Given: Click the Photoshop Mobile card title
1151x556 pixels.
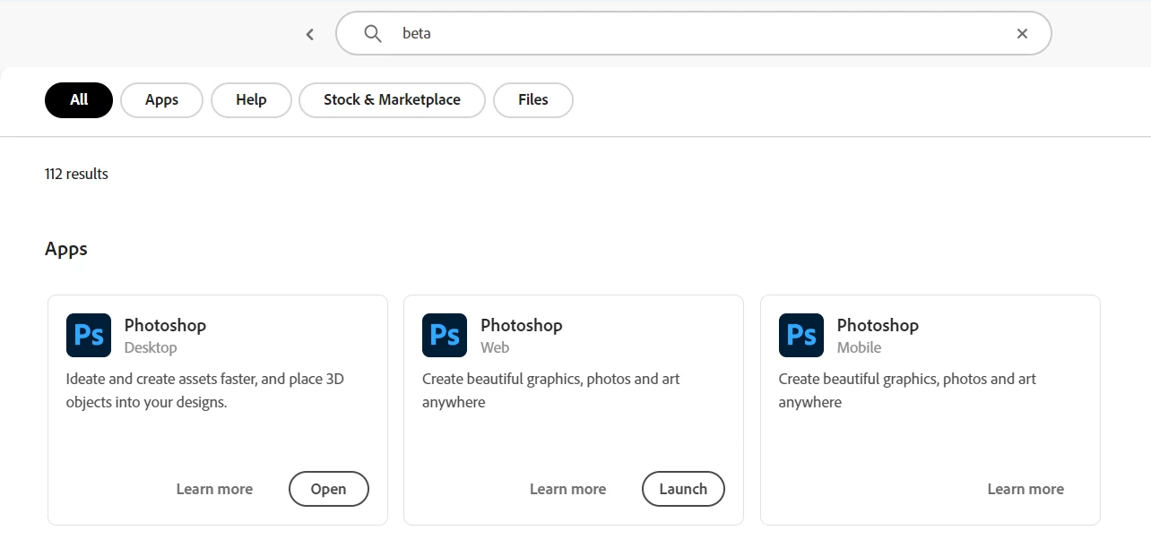Looking at the screenshot, I should click(x=878, y=325).
